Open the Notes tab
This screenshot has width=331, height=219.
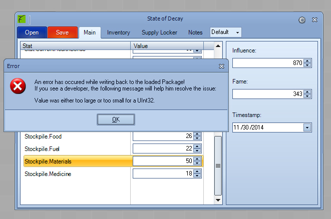coord(195,32)
